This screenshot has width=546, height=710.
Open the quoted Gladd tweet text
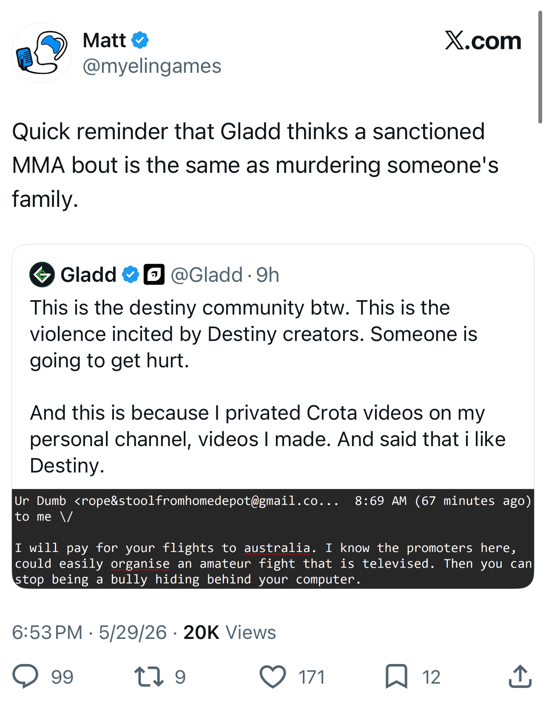pyautogui.click(x=267, y=386)
